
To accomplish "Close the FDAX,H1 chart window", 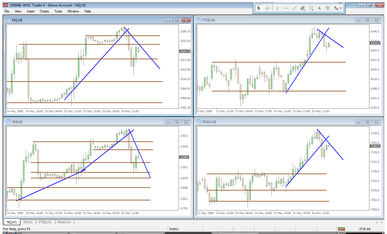I will [x=377, y=122].
